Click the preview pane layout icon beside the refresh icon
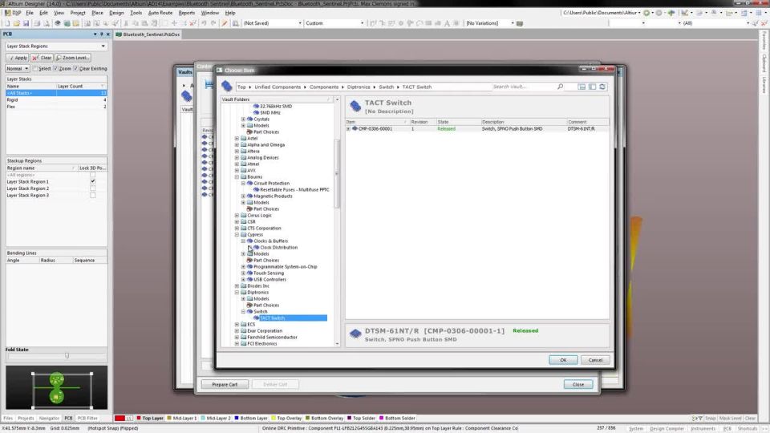770x433 pixels. coord(592,87)
